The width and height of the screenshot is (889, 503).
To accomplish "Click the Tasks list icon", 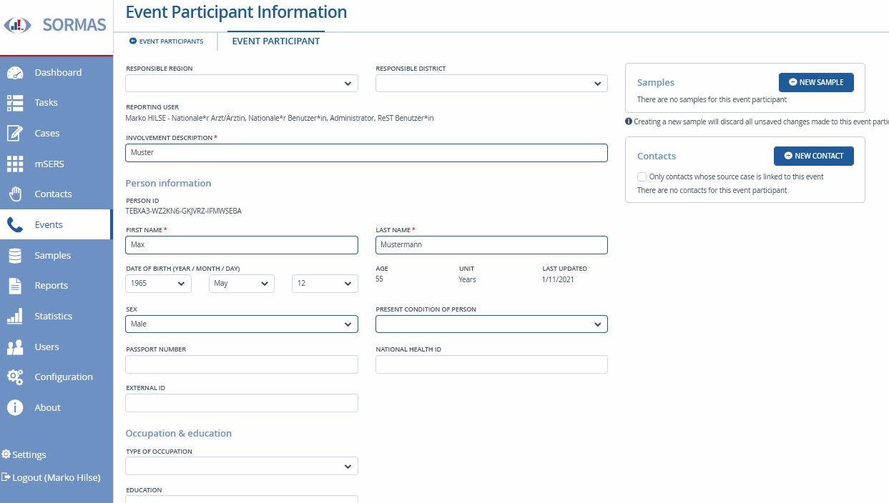I will [15, 103].
